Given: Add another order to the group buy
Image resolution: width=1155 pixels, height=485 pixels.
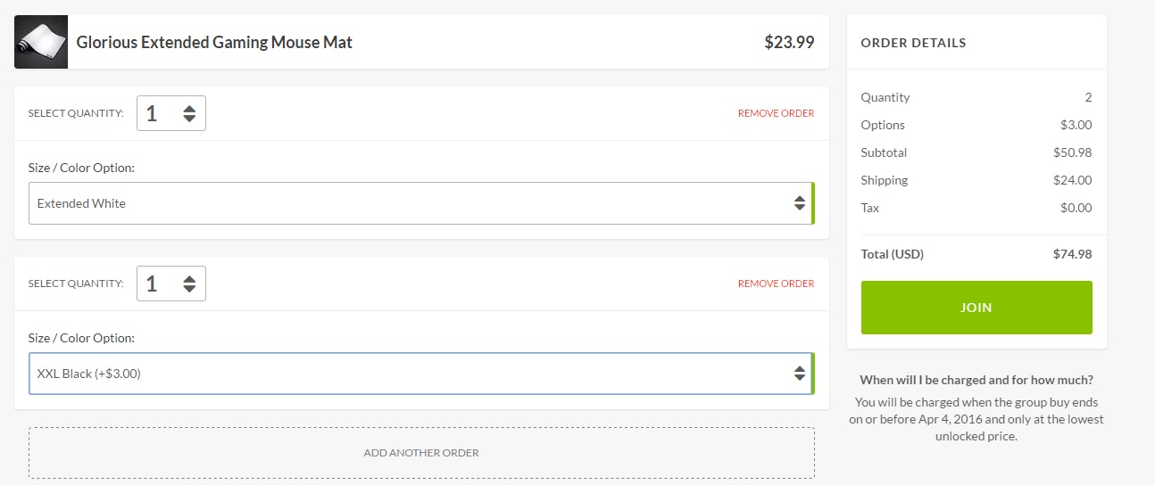Looking at the screenshot, I should click(x=421, y=453).
